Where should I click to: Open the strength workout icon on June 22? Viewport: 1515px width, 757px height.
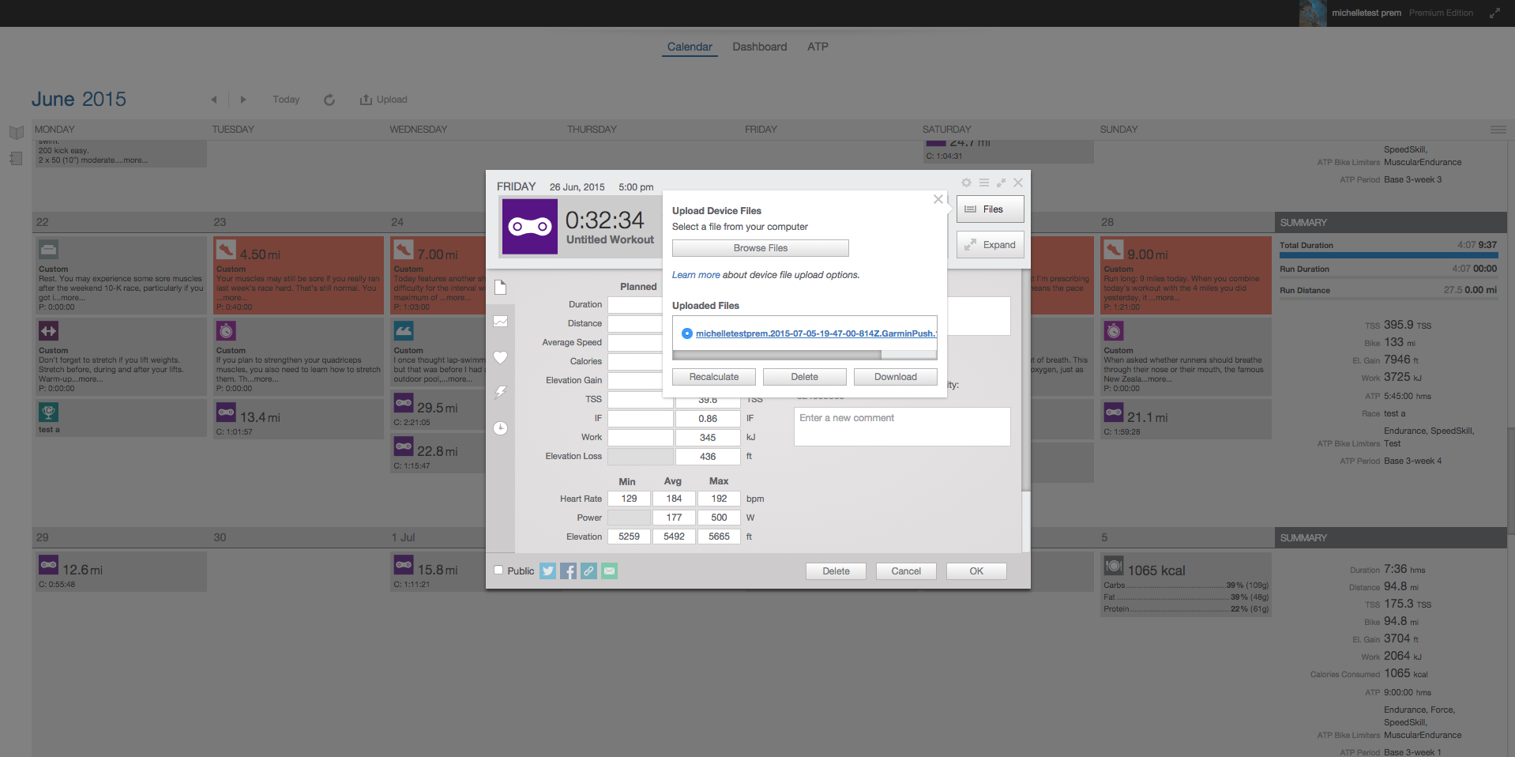(x=48, y=331)
